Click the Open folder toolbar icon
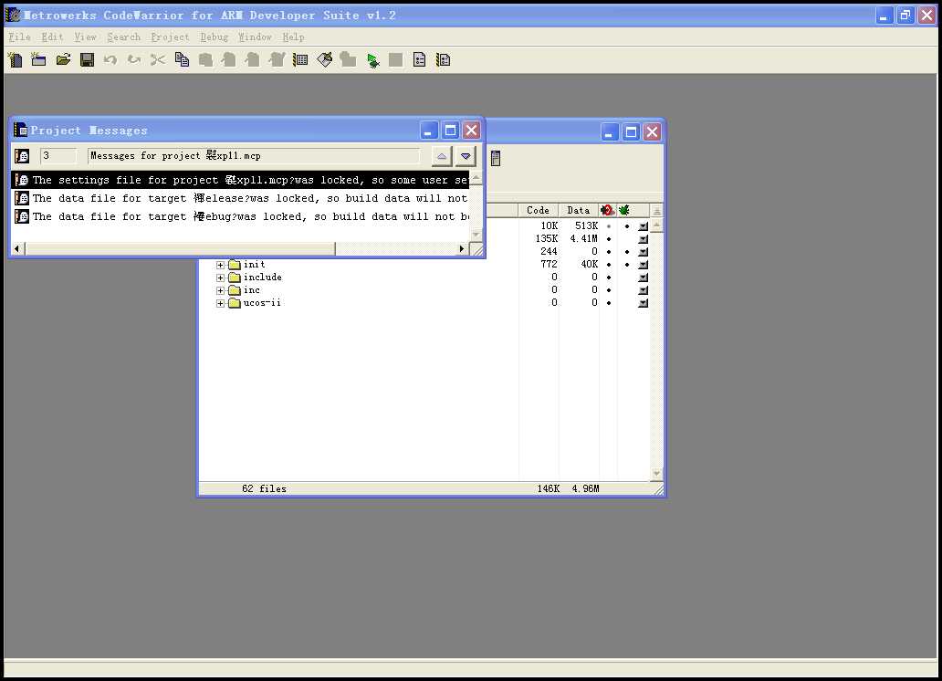 tap(63, 59)
